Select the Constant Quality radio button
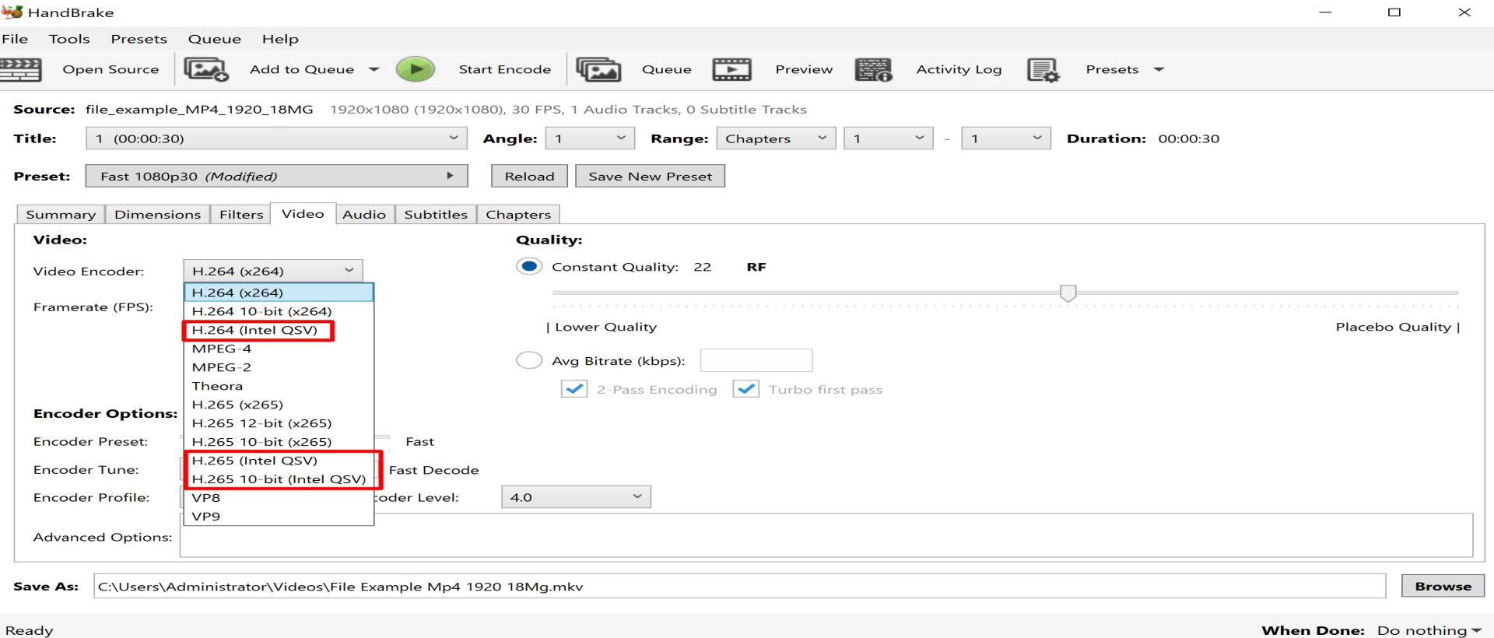The height and width of the screenshot is (638, 1494). click(x=529, y=267)
